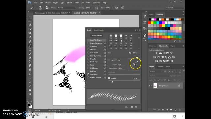Select the Pen tool
This screenshot has width=211, height=119.
(x=30, y=74)
